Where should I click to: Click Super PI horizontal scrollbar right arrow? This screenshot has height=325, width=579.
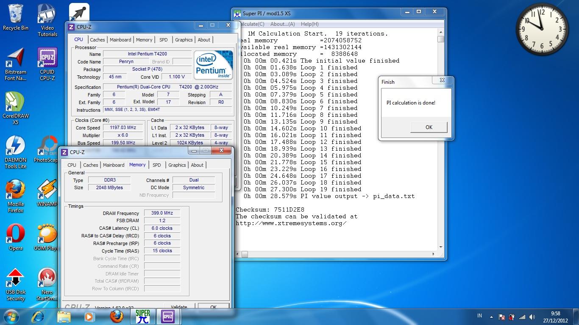click(434, 254)
